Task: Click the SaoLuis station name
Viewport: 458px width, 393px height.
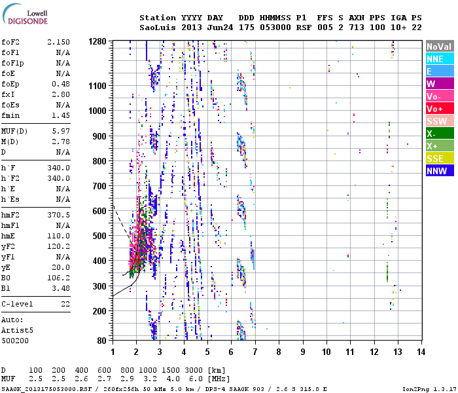Action: [158, 28]
